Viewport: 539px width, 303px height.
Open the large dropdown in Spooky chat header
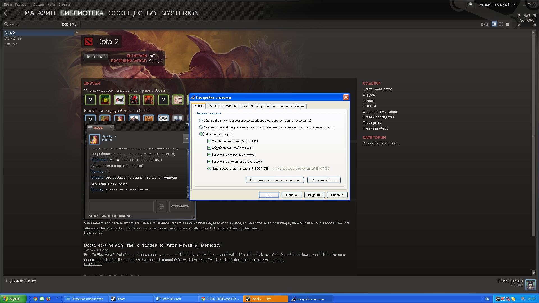[x=186, y=139]
